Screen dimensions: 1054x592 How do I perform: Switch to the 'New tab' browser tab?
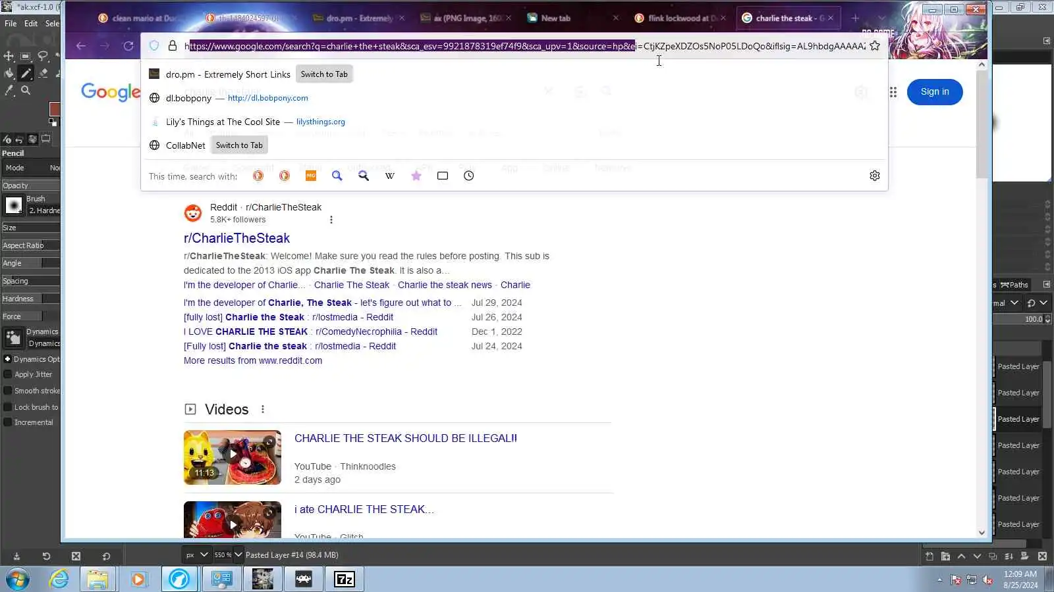tap(572, 18)
